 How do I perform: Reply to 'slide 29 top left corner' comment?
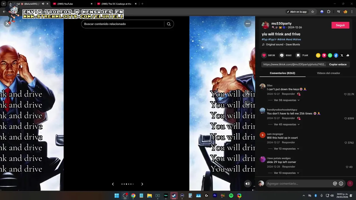coord(289,167)
